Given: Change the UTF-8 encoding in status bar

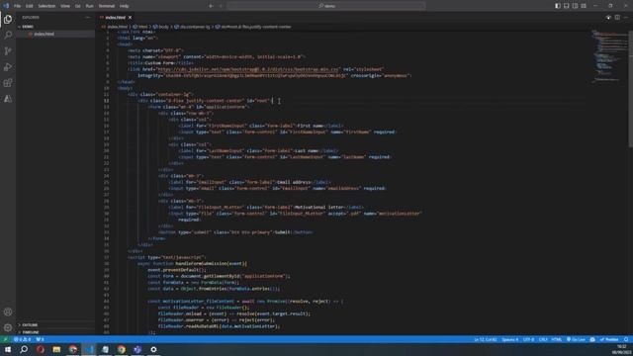Looking at the screenshot, I should click(x=528, y=339).
